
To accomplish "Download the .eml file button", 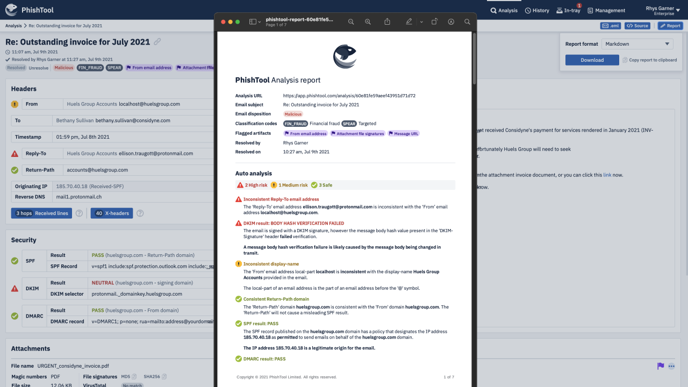I will [x=611, y=26].
